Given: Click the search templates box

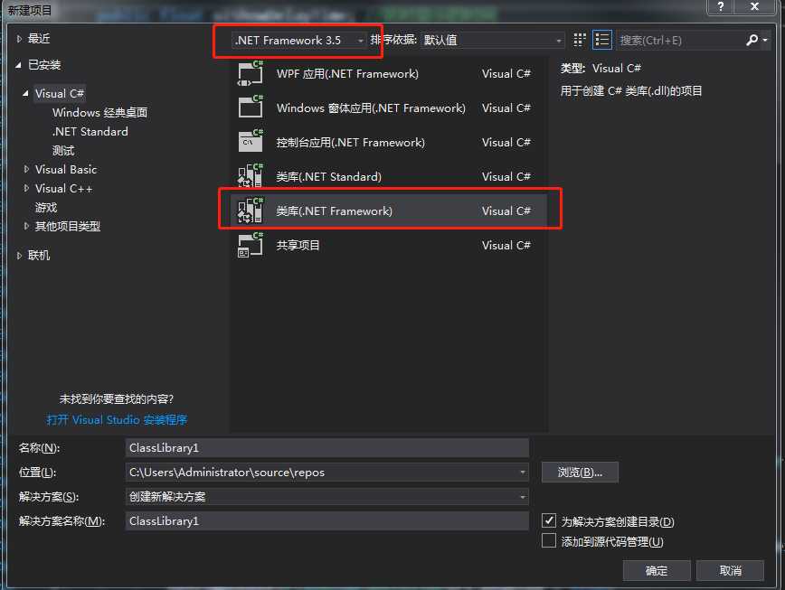Looking at the screenshot, I should pyautogui.click(x=680, y=40).
